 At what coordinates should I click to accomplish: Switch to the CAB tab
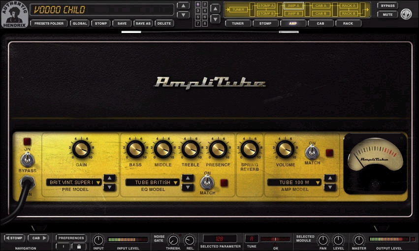click(x=321, y=24)
